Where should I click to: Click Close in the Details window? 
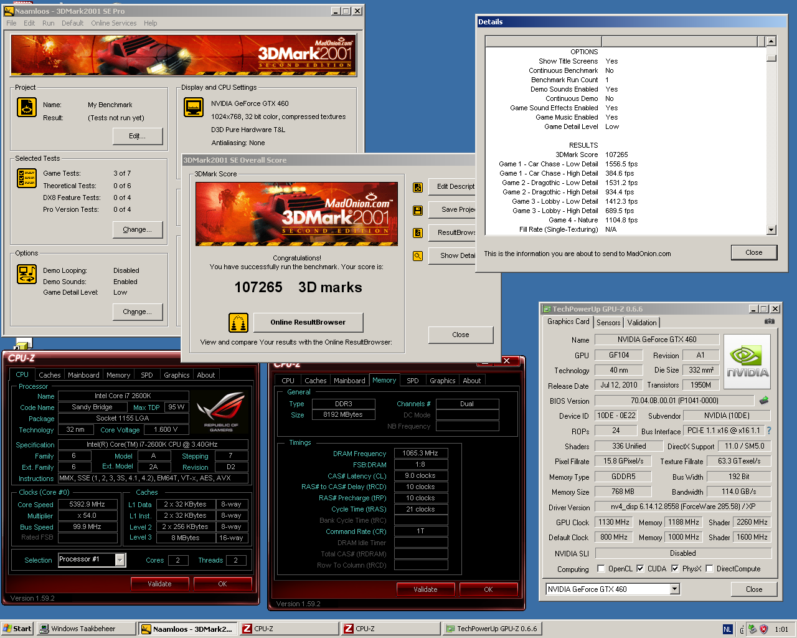click(754, 252)
